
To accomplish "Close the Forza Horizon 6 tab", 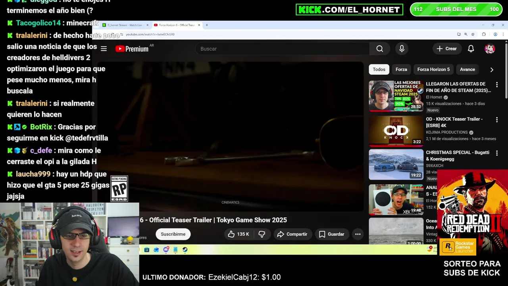I will (199, 25).
